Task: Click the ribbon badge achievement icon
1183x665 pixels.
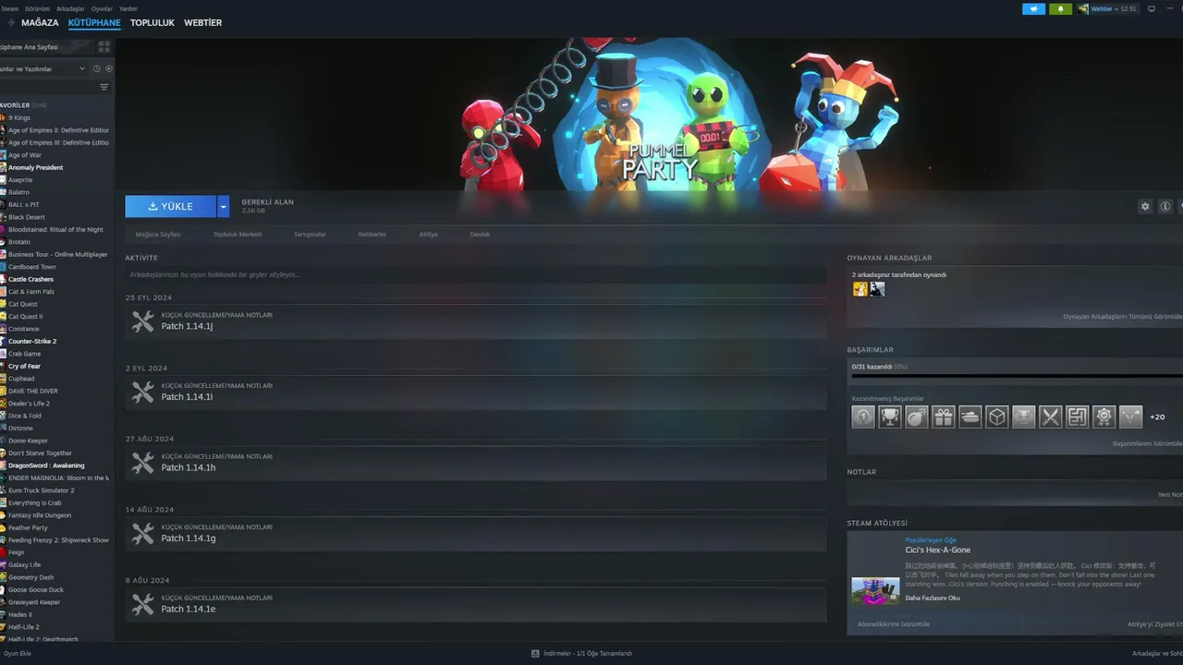Action: (1104, 417)
